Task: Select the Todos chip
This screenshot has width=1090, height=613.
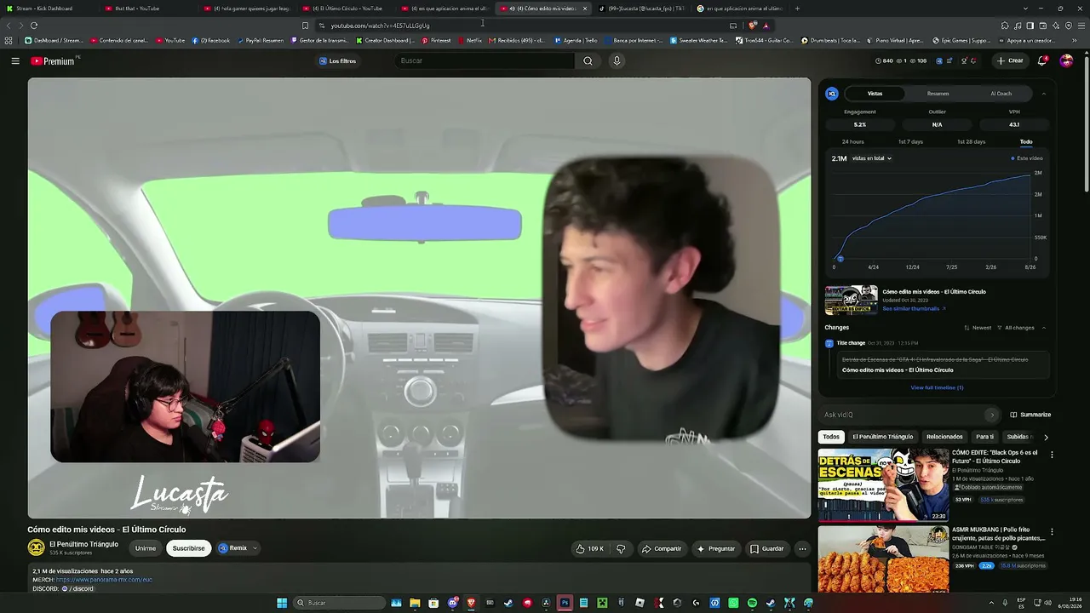Action: click(831, 437)
